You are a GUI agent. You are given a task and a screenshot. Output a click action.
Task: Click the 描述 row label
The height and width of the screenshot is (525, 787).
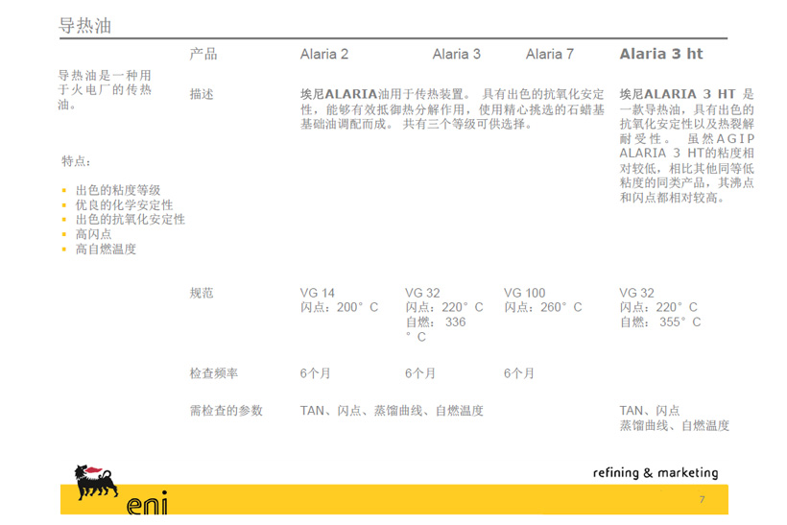pyautogui.click(x=203, y=95)
